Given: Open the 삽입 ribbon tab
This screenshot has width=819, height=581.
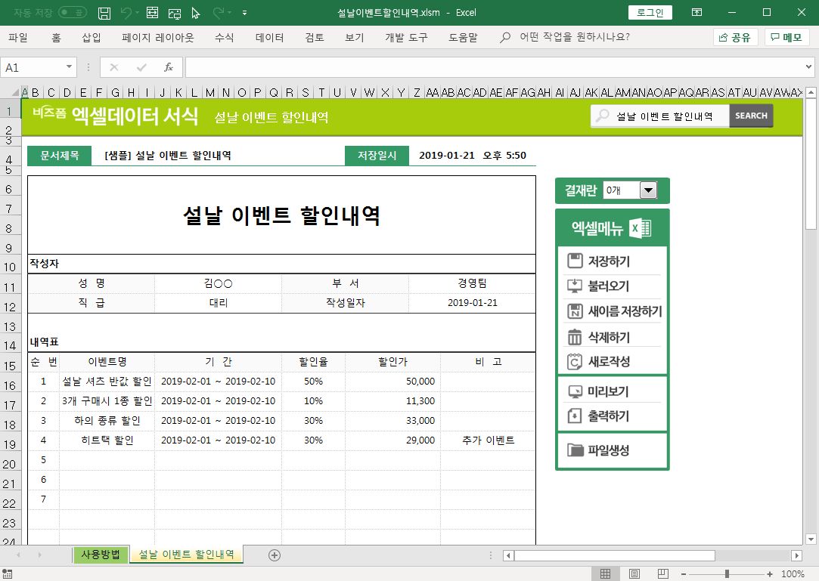Looking at the screenshot, I should click(x=91, y=38).
